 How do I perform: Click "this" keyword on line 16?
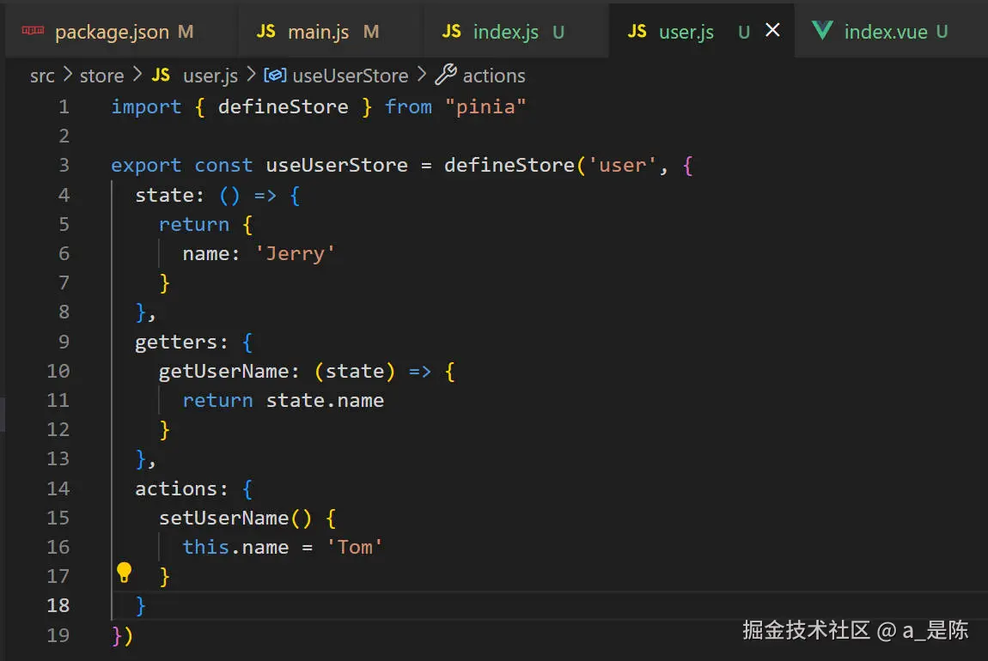[x=205, y=547]
